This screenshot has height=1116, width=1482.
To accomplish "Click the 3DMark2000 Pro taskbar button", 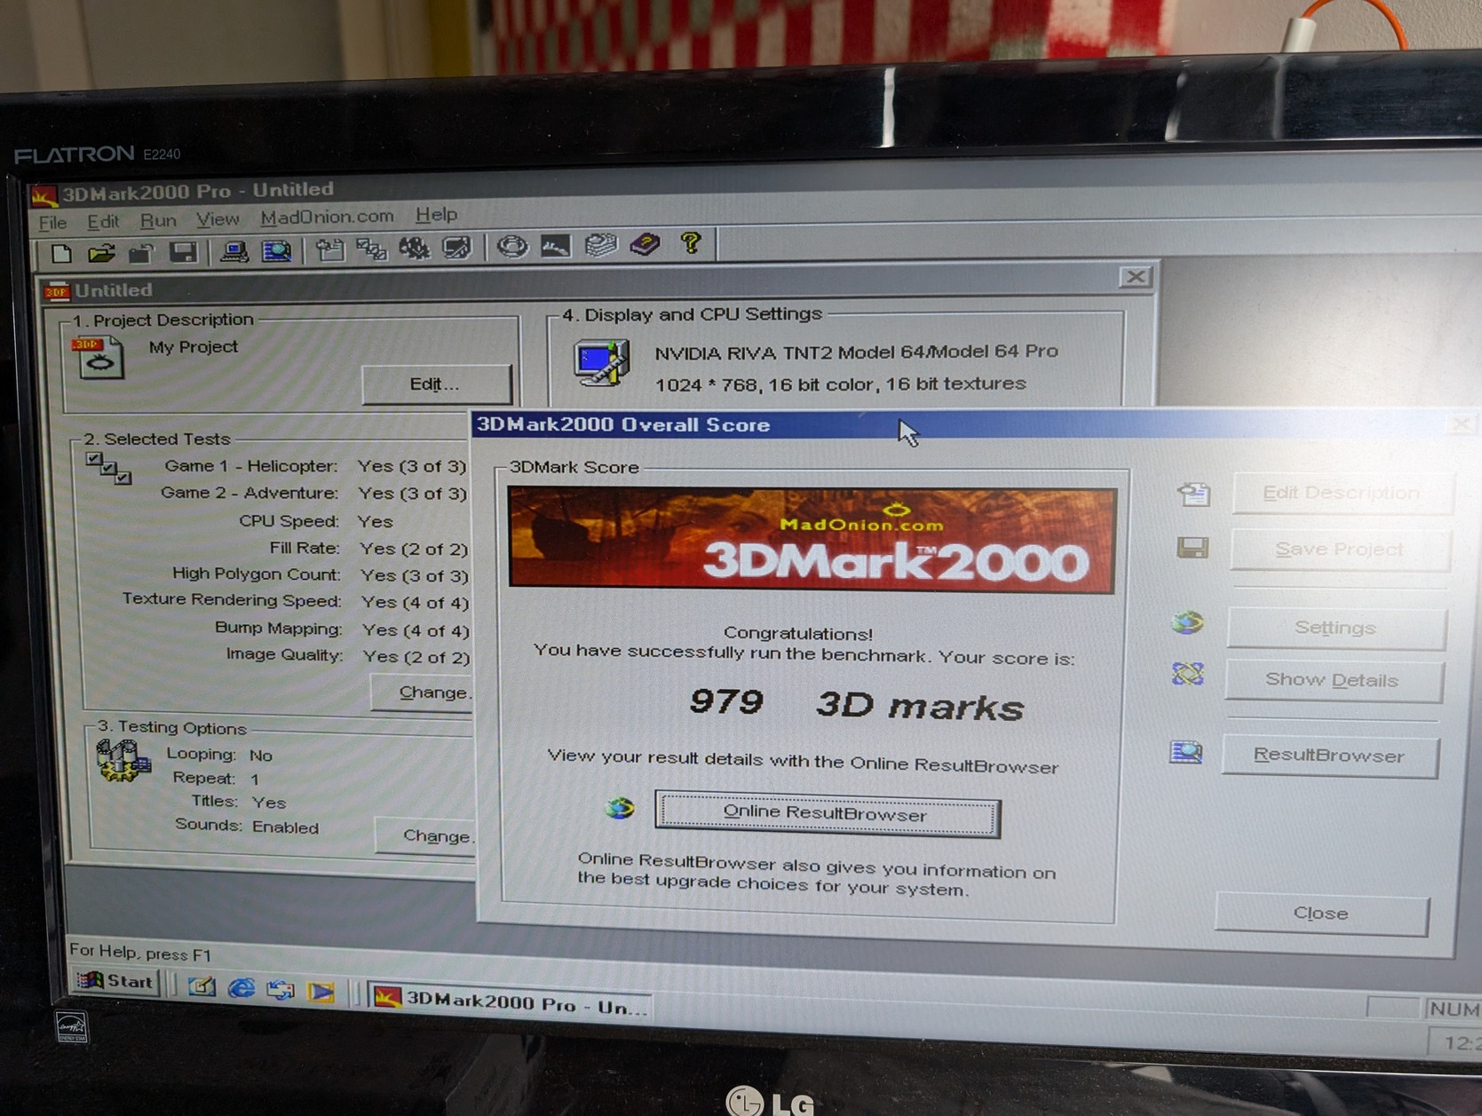I will click(511, 1002).
